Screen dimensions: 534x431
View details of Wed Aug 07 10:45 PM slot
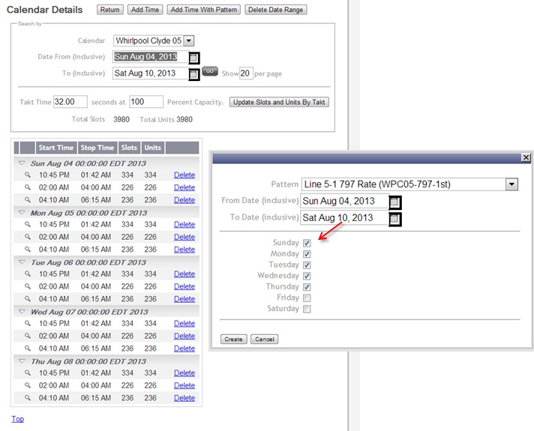pyautogui.click(x=28, y=323)
